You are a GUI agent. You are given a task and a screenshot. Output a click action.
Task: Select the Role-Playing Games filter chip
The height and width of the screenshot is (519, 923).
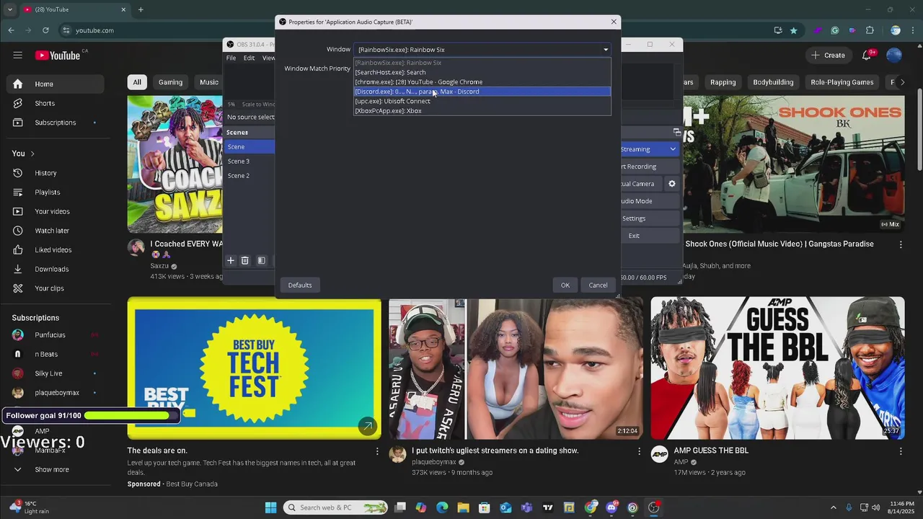tap(842, 82)
